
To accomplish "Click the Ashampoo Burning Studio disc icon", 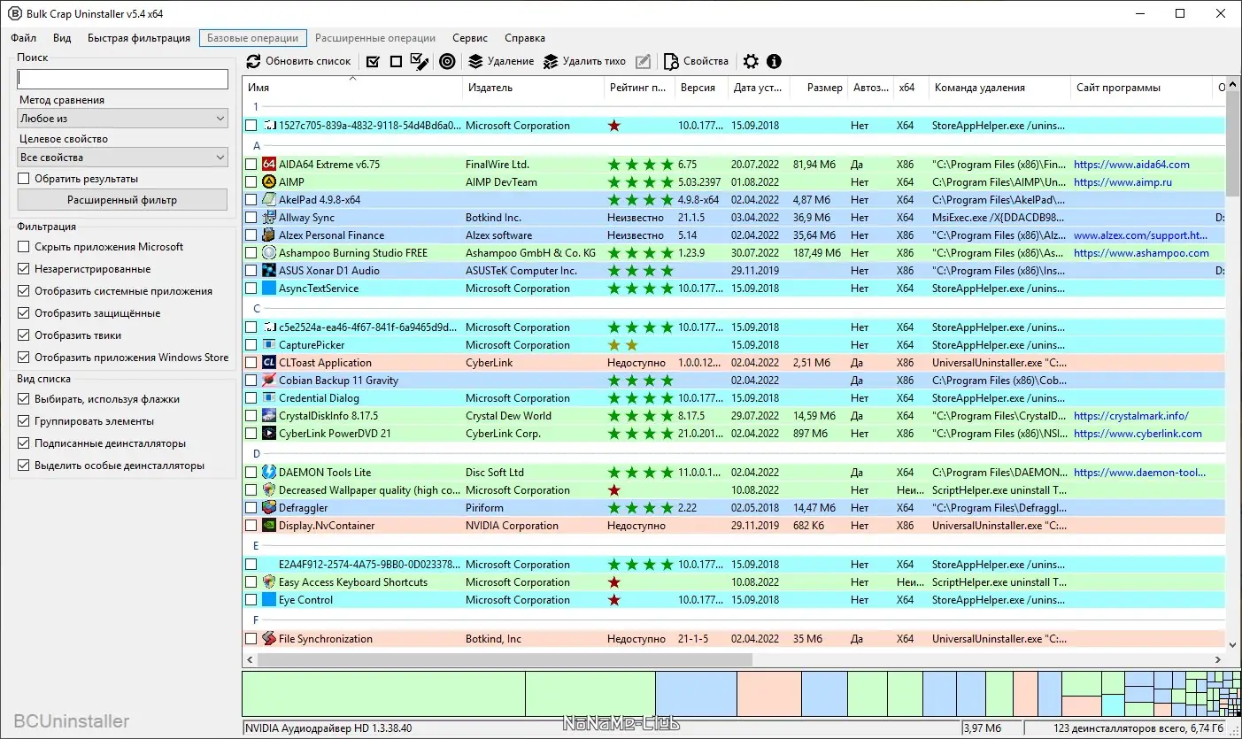I will click(x=269, y=253).
